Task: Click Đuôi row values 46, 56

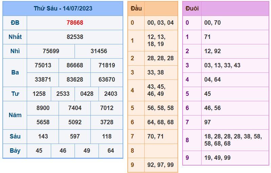Action: tap(212, 108)
